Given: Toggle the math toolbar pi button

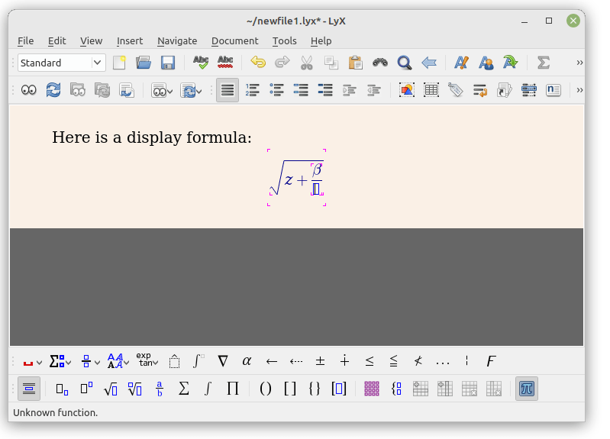Looking at the screenshot, I should [x=526, y=389].
